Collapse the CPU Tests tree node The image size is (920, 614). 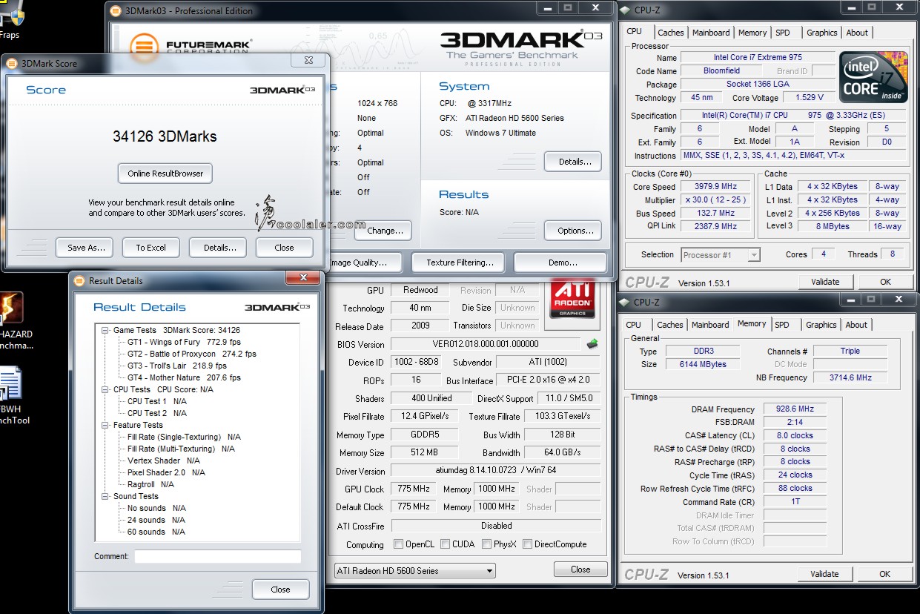[105, 389]
